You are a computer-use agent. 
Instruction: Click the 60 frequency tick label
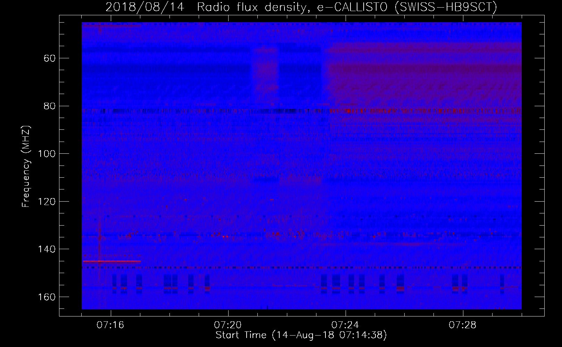tap(50, 58)
